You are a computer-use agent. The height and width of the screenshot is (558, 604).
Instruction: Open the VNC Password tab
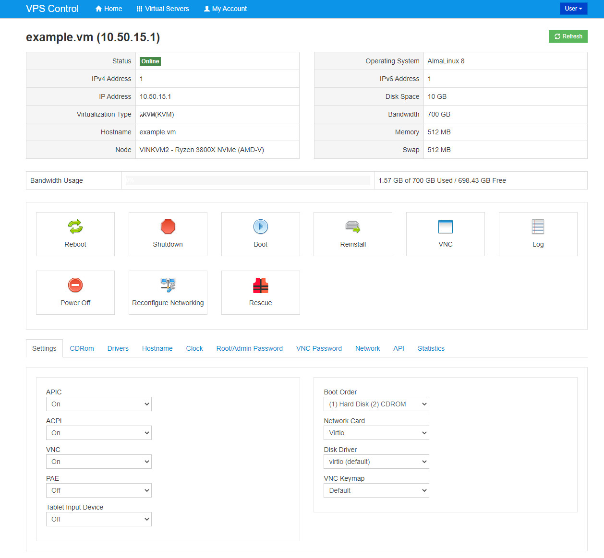[x=319, y=348]
